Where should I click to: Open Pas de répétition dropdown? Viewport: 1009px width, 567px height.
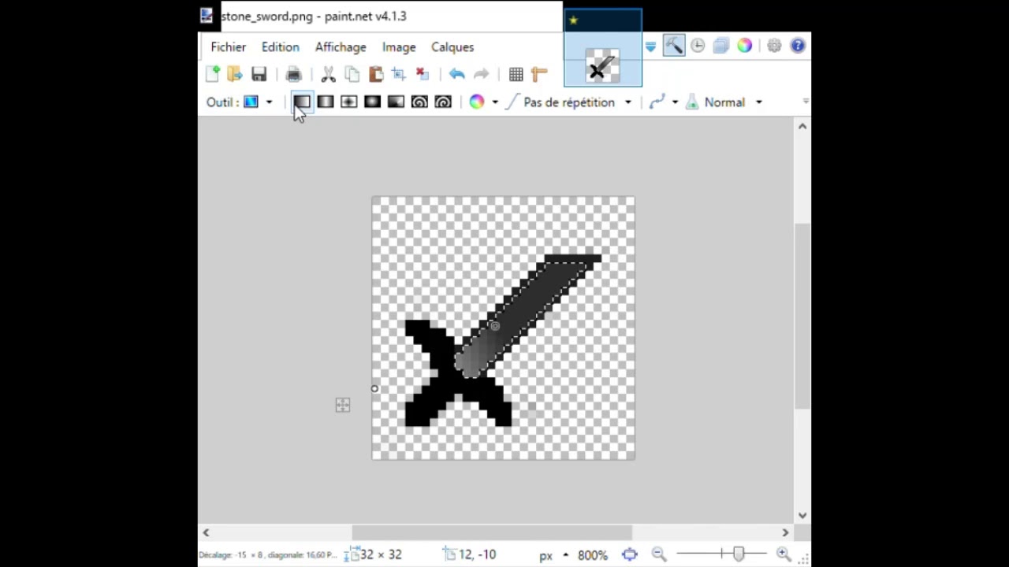click(x=628, y=102)
